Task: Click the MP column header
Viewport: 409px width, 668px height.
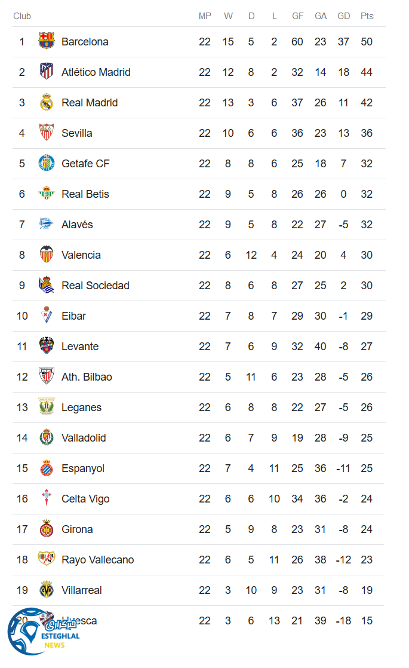Action: click(x=205, y=16)
